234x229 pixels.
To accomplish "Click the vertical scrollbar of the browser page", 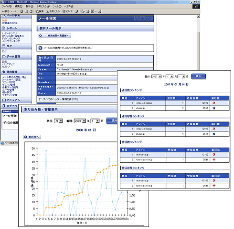I will tap(198, 43).
